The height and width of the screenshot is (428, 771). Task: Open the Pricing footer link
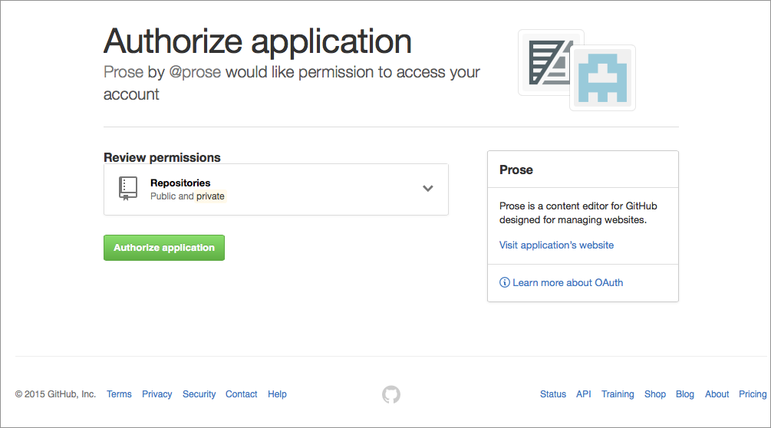click(753, 394)
